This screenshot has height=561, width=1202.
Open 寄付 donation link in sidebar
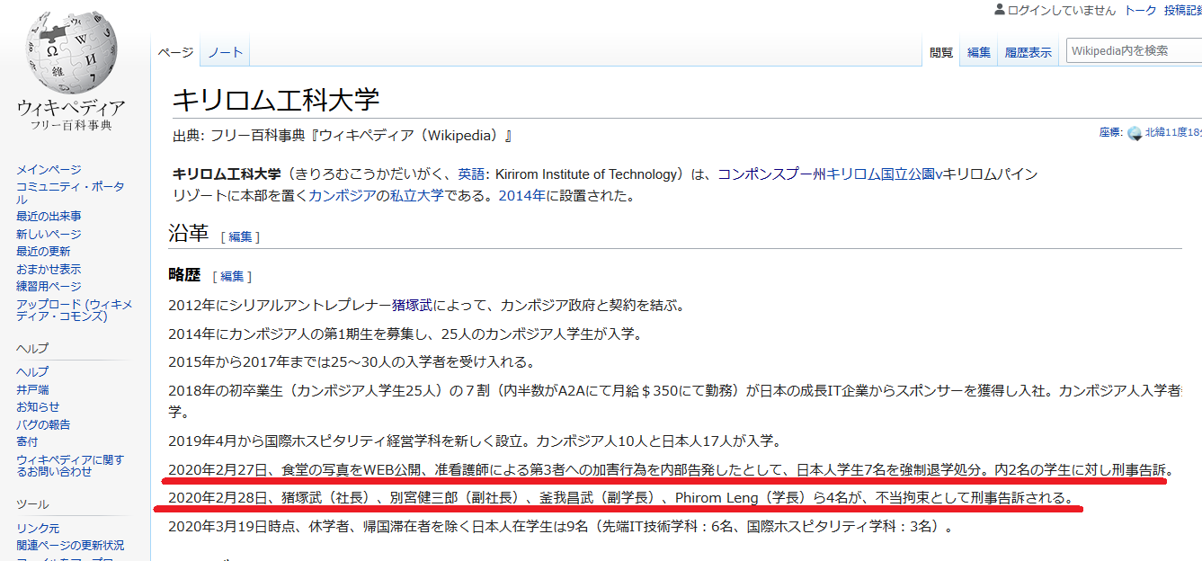point(27,441)
